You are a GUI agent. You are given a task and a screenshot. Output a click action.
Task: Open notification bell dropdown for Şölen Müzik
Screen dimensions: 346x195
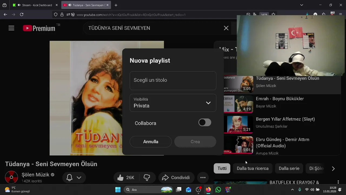[x=74, y=178]
